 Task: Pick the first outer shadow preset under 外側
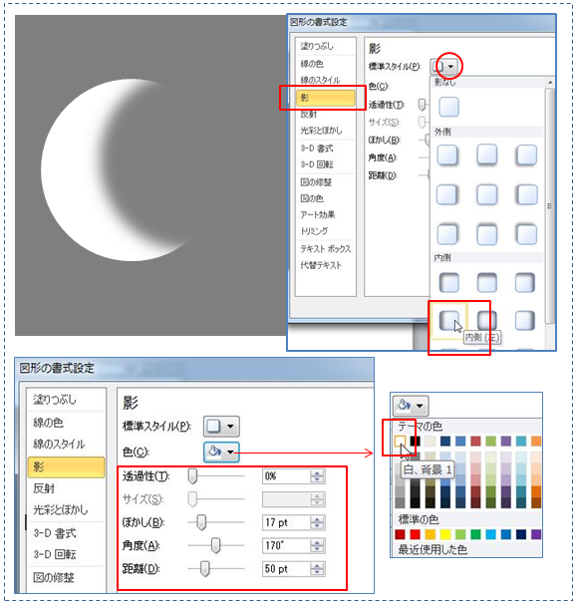447,154
